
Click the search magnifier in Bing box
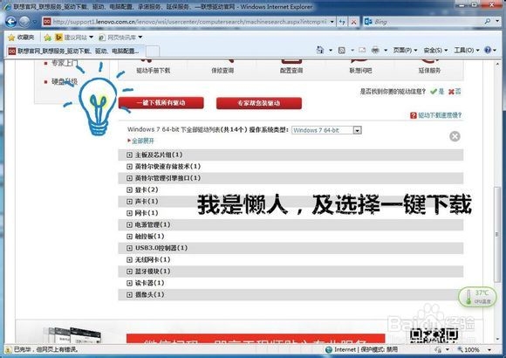click(x=488, y=21)
